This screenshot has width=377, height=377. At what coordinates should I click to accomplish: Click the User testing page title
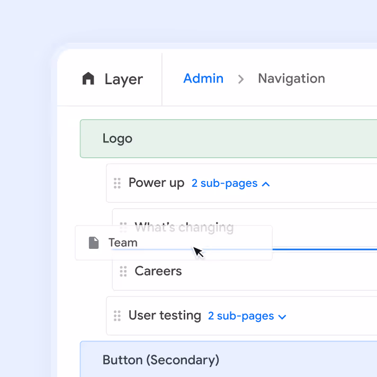165,315
